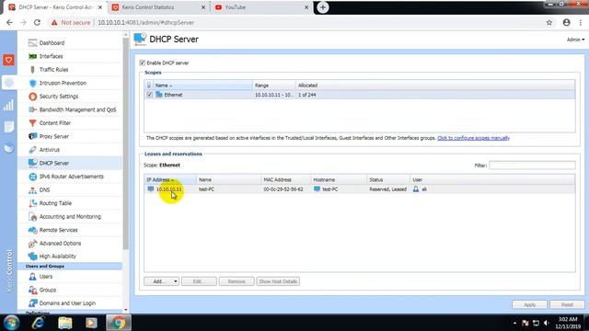This screenshot has height=331, width=589.
Task: Click to configure scopes manually link
Action: pos(473,138)
